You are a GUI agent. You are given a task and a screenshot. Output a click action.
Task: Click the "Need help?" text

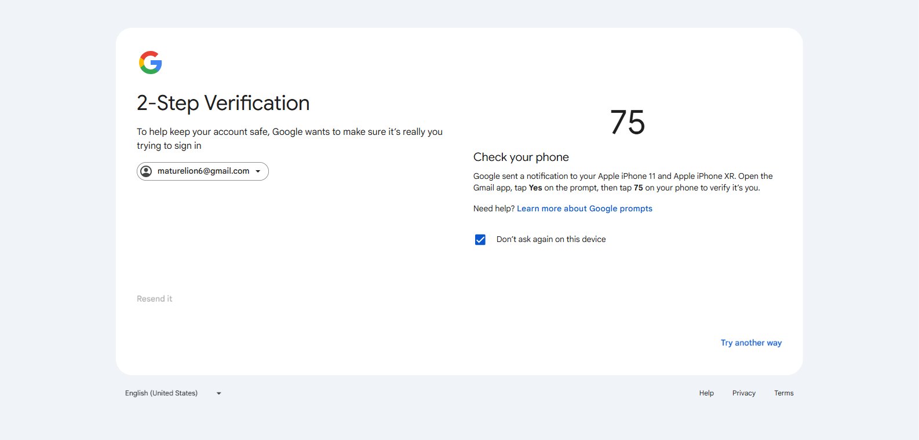click(494, 208)
